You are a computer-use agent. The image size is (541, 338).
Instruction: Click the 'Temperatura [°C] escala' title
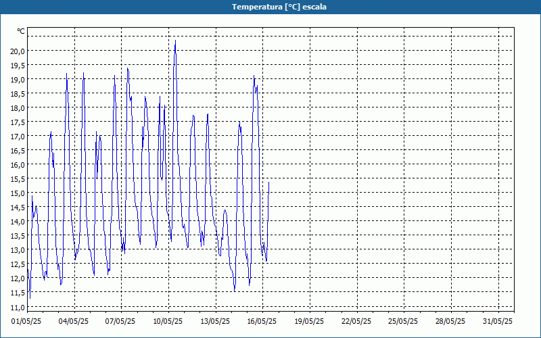pos(279,7)
